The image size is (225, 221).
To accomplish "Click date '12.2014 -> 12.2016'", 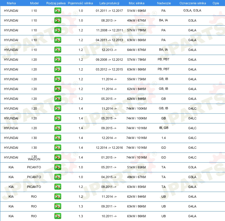I will click(109, 148).
